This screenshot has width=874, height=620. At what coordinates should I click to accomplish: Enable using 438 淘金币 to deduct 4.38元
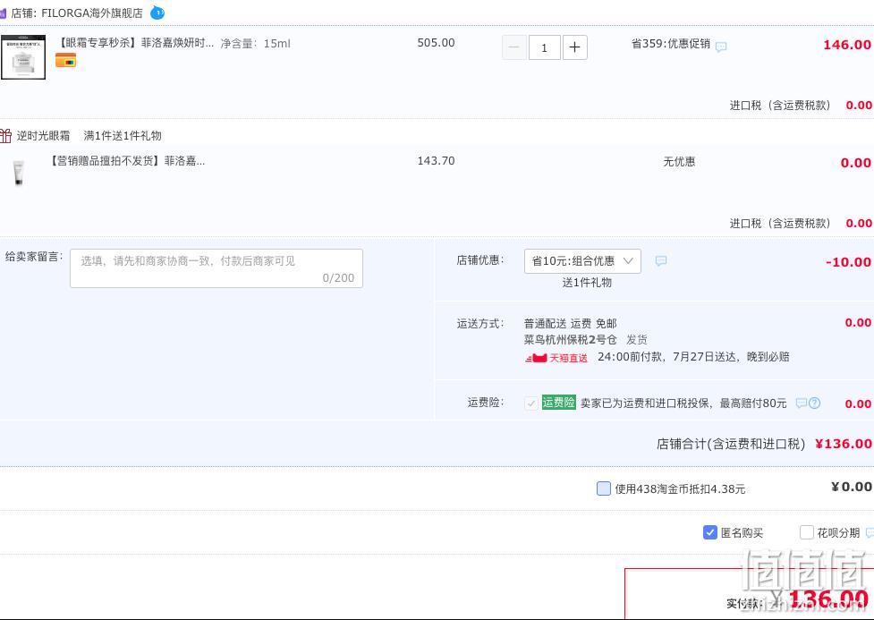(x=604, y=488)
